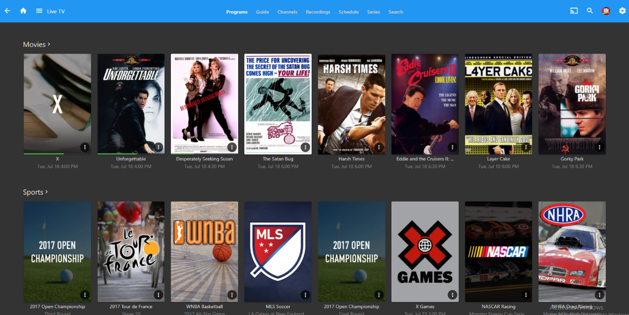The width and height of the screenshot is (629, 315).
Task: Open the Channels tab
Action: pos(287,12)
